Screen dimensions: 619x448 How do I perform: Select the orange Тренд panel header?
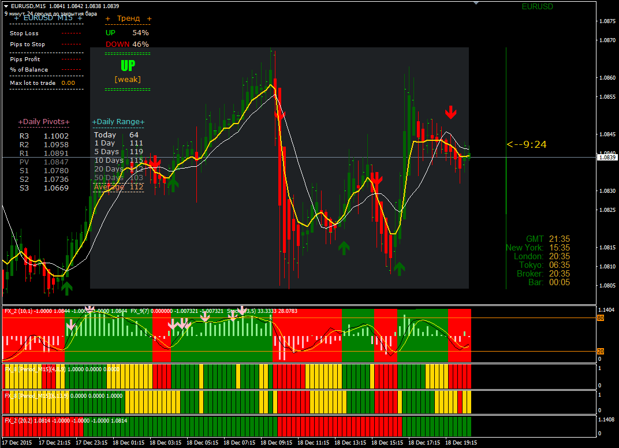point(128,18)
